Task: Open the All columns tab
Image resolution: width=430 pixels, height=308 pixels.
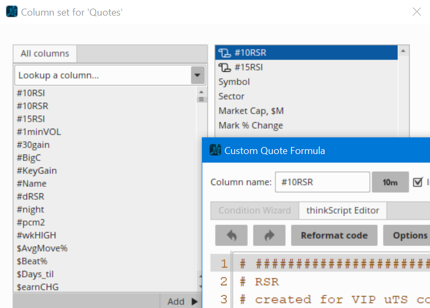Action: 45,53
